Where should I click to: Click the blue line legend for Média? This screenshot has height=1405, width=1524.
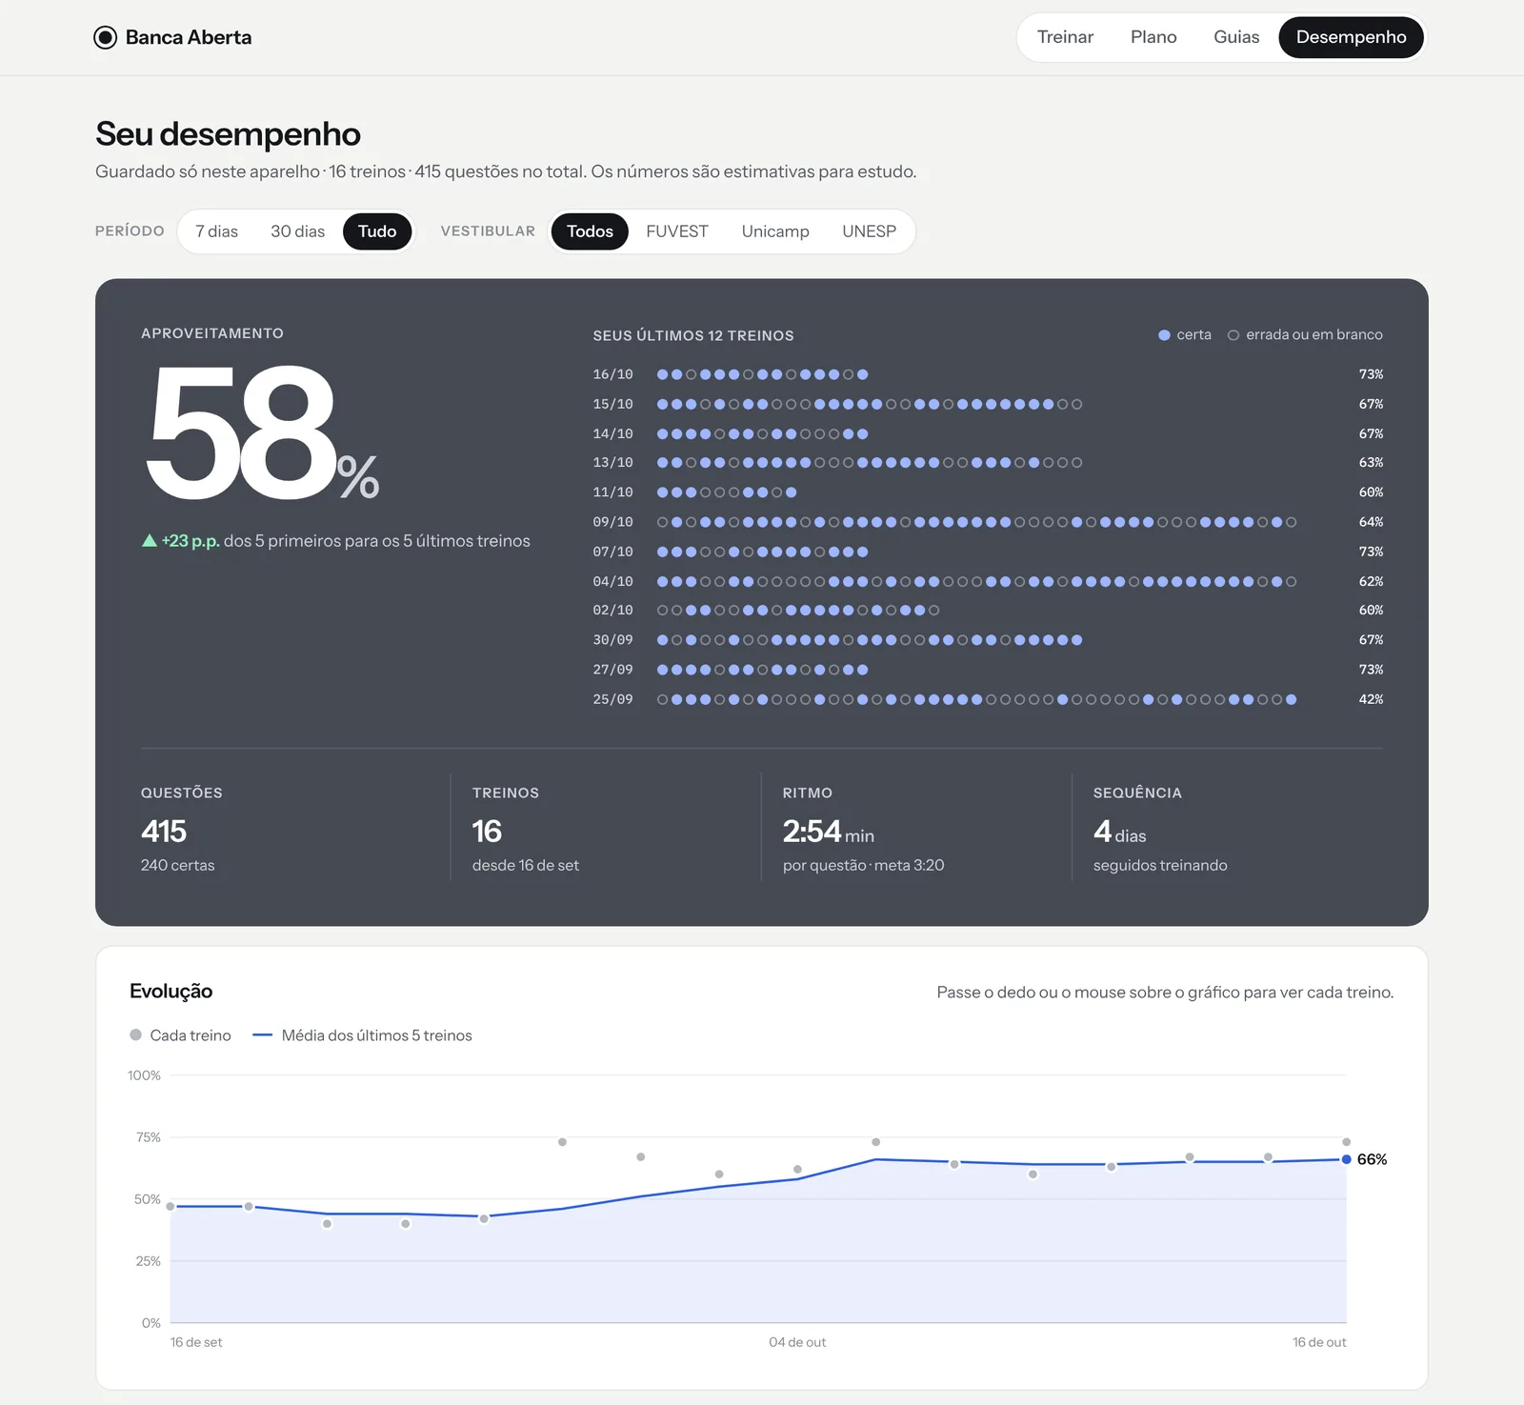263,1035
